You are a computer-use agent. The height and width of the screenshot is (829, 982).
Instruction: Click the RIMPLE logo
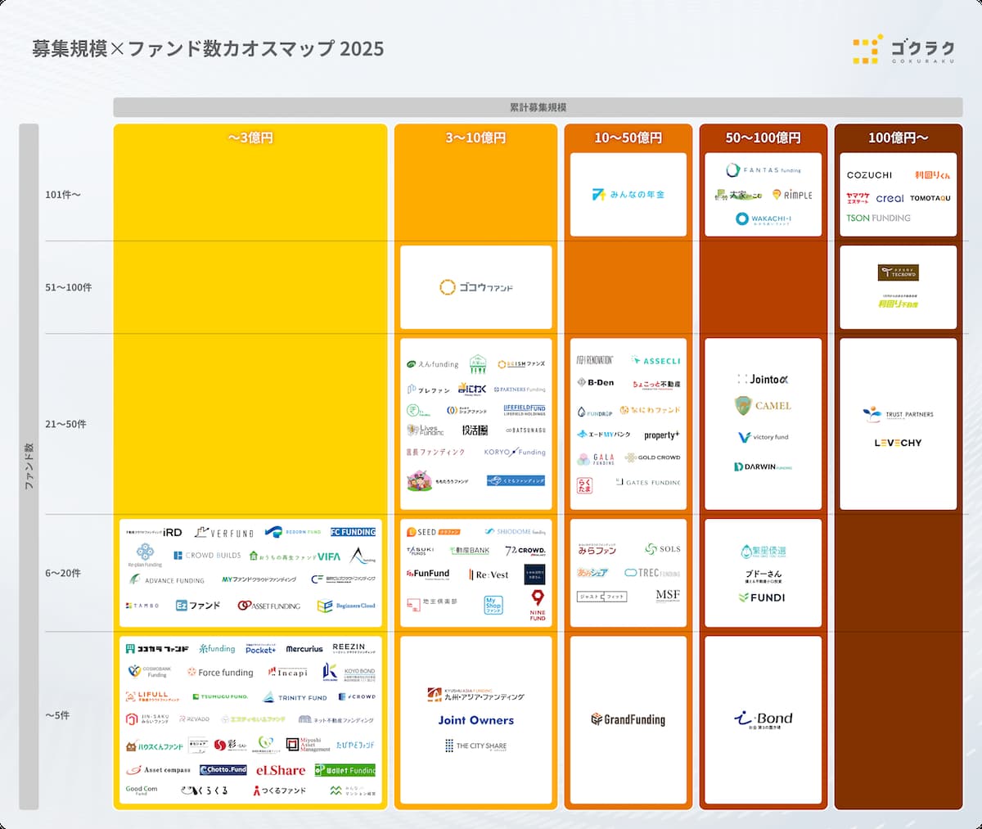click(793, 195)
